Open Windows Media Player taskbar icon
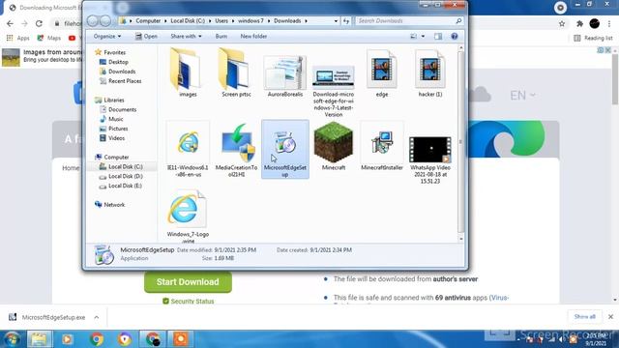Viewport: 619px width, 348px height. 67,339
